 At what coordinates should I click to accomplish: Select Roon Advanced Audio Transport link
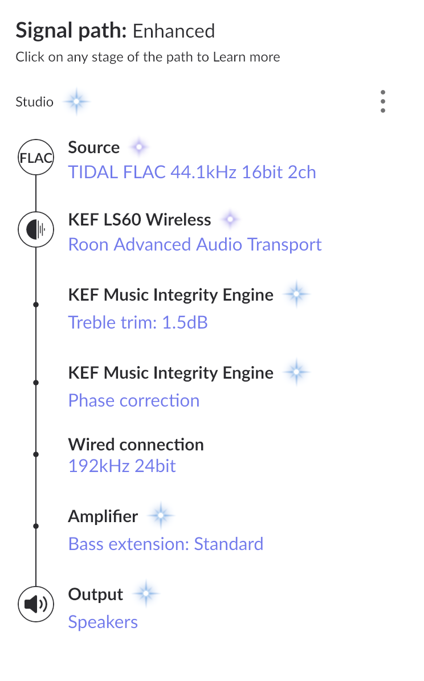195,244
